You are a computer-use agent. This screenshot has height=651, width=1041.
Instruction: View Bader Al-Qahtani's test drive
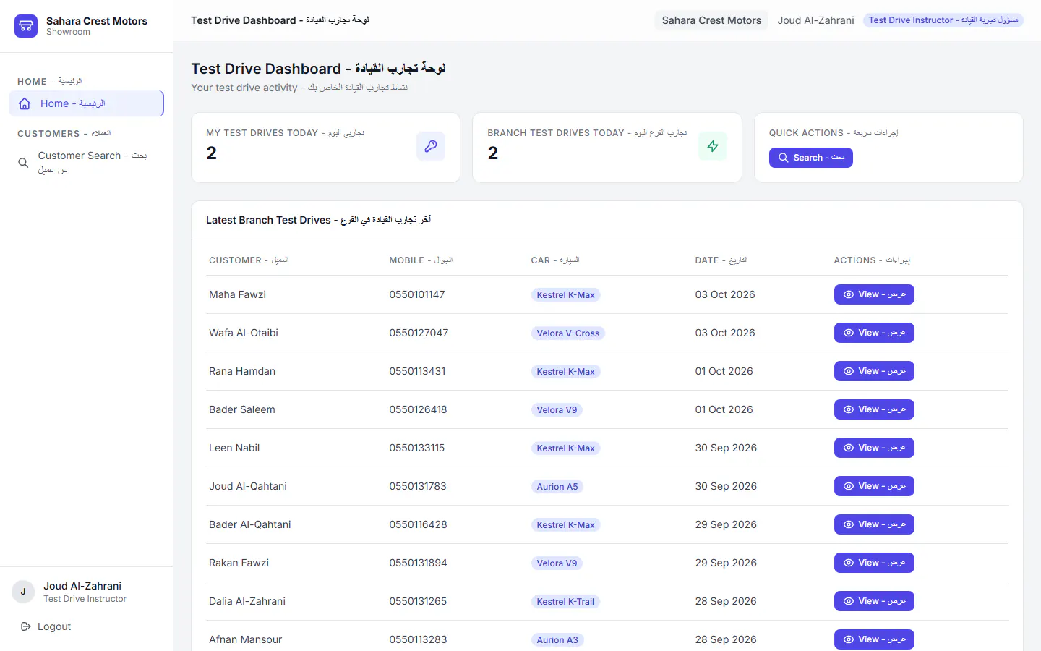(x=874, y=524)
